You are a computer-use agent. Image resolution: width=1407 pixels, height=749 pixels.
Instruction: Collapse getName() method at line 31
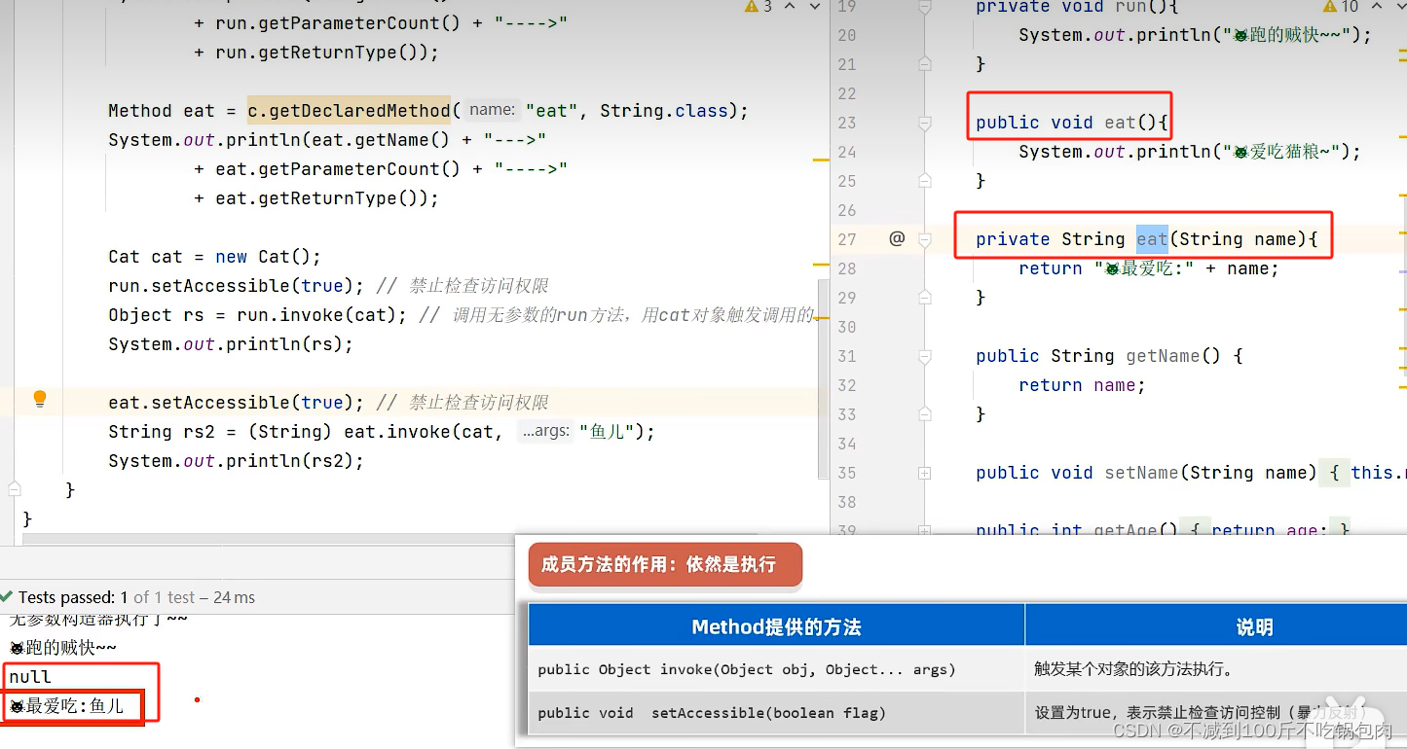(x=924, y=356)
